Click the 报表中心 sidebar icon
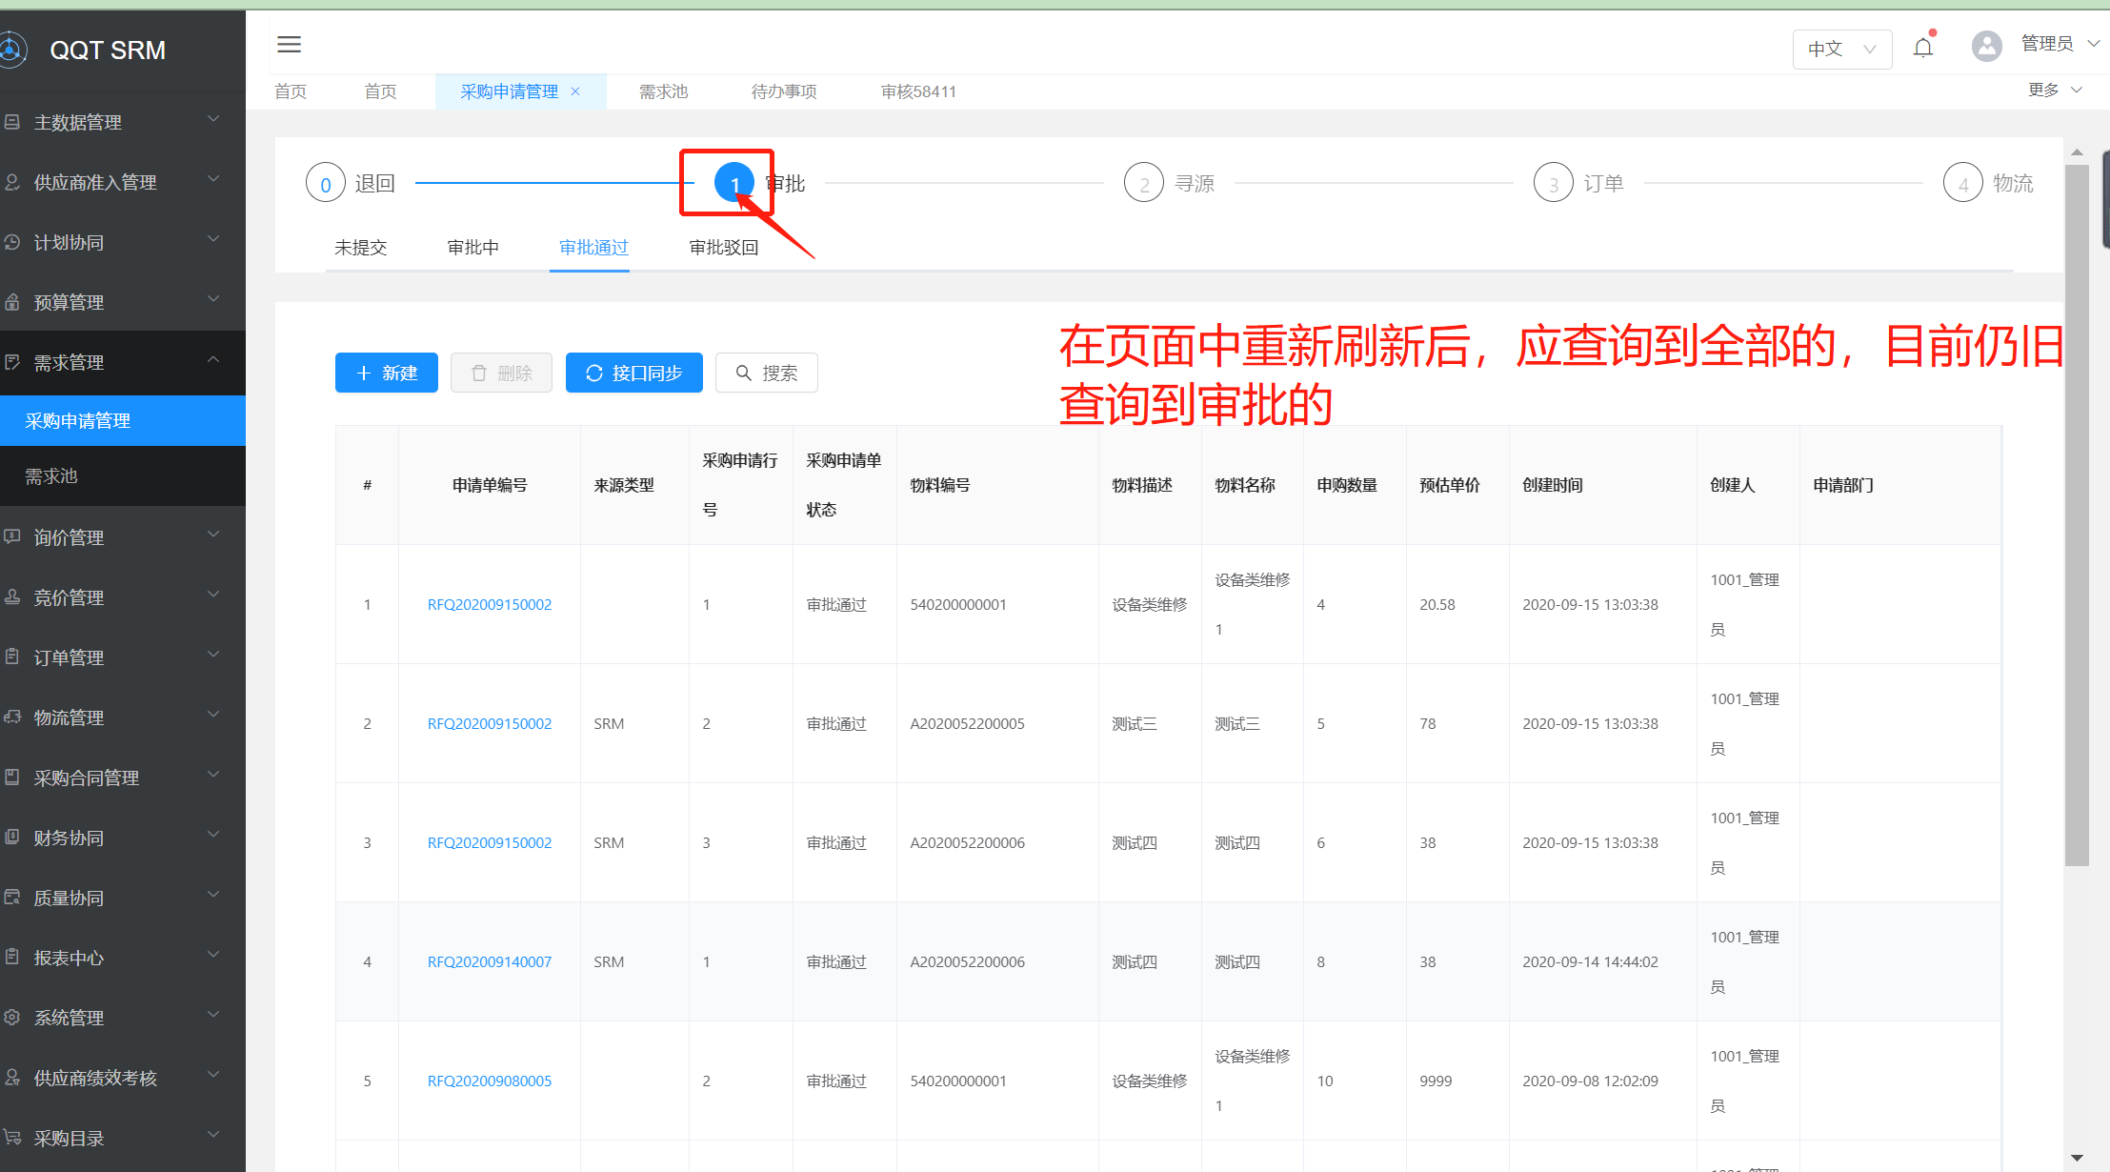The width and height of the screenshot is (2110, 1172). coord(12,958)
